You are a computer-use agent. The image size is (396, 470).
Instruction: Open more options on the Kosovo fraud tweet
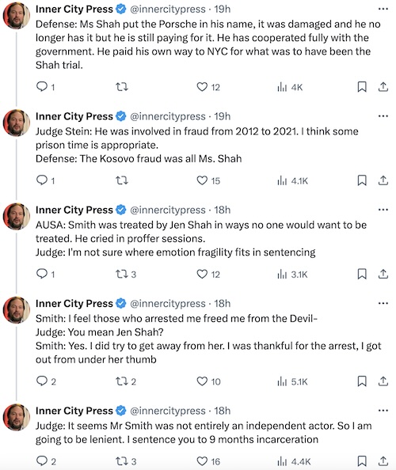(x=383, y=116)
